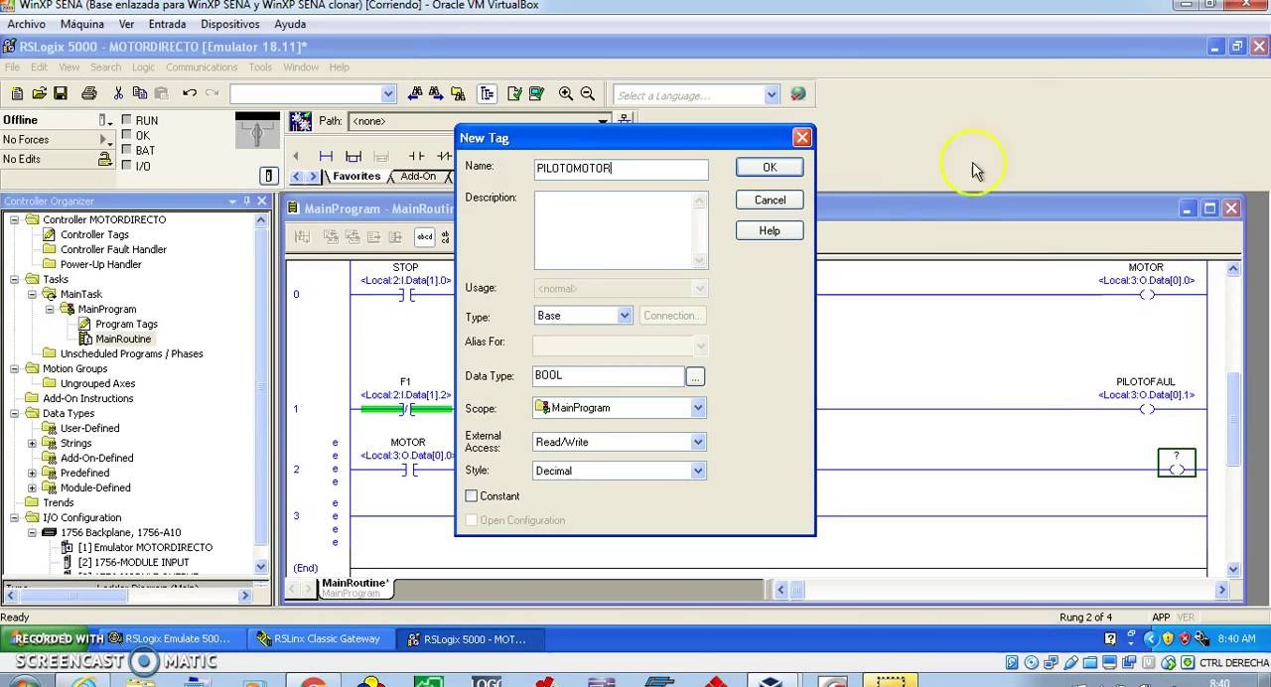Open the File menu in RSLogix 5000
Viewport: 1271px width, 687px height.
point(12,68)
